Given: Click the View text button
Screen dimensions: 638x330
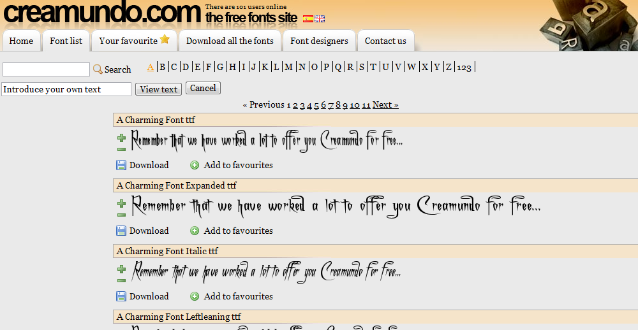Looking at the screenshot, I should pos(159,89).
